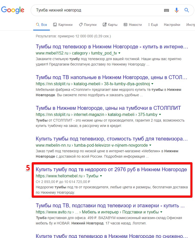Open Купить тумбу под тв недорого от 2976 руб

(111, 169)
